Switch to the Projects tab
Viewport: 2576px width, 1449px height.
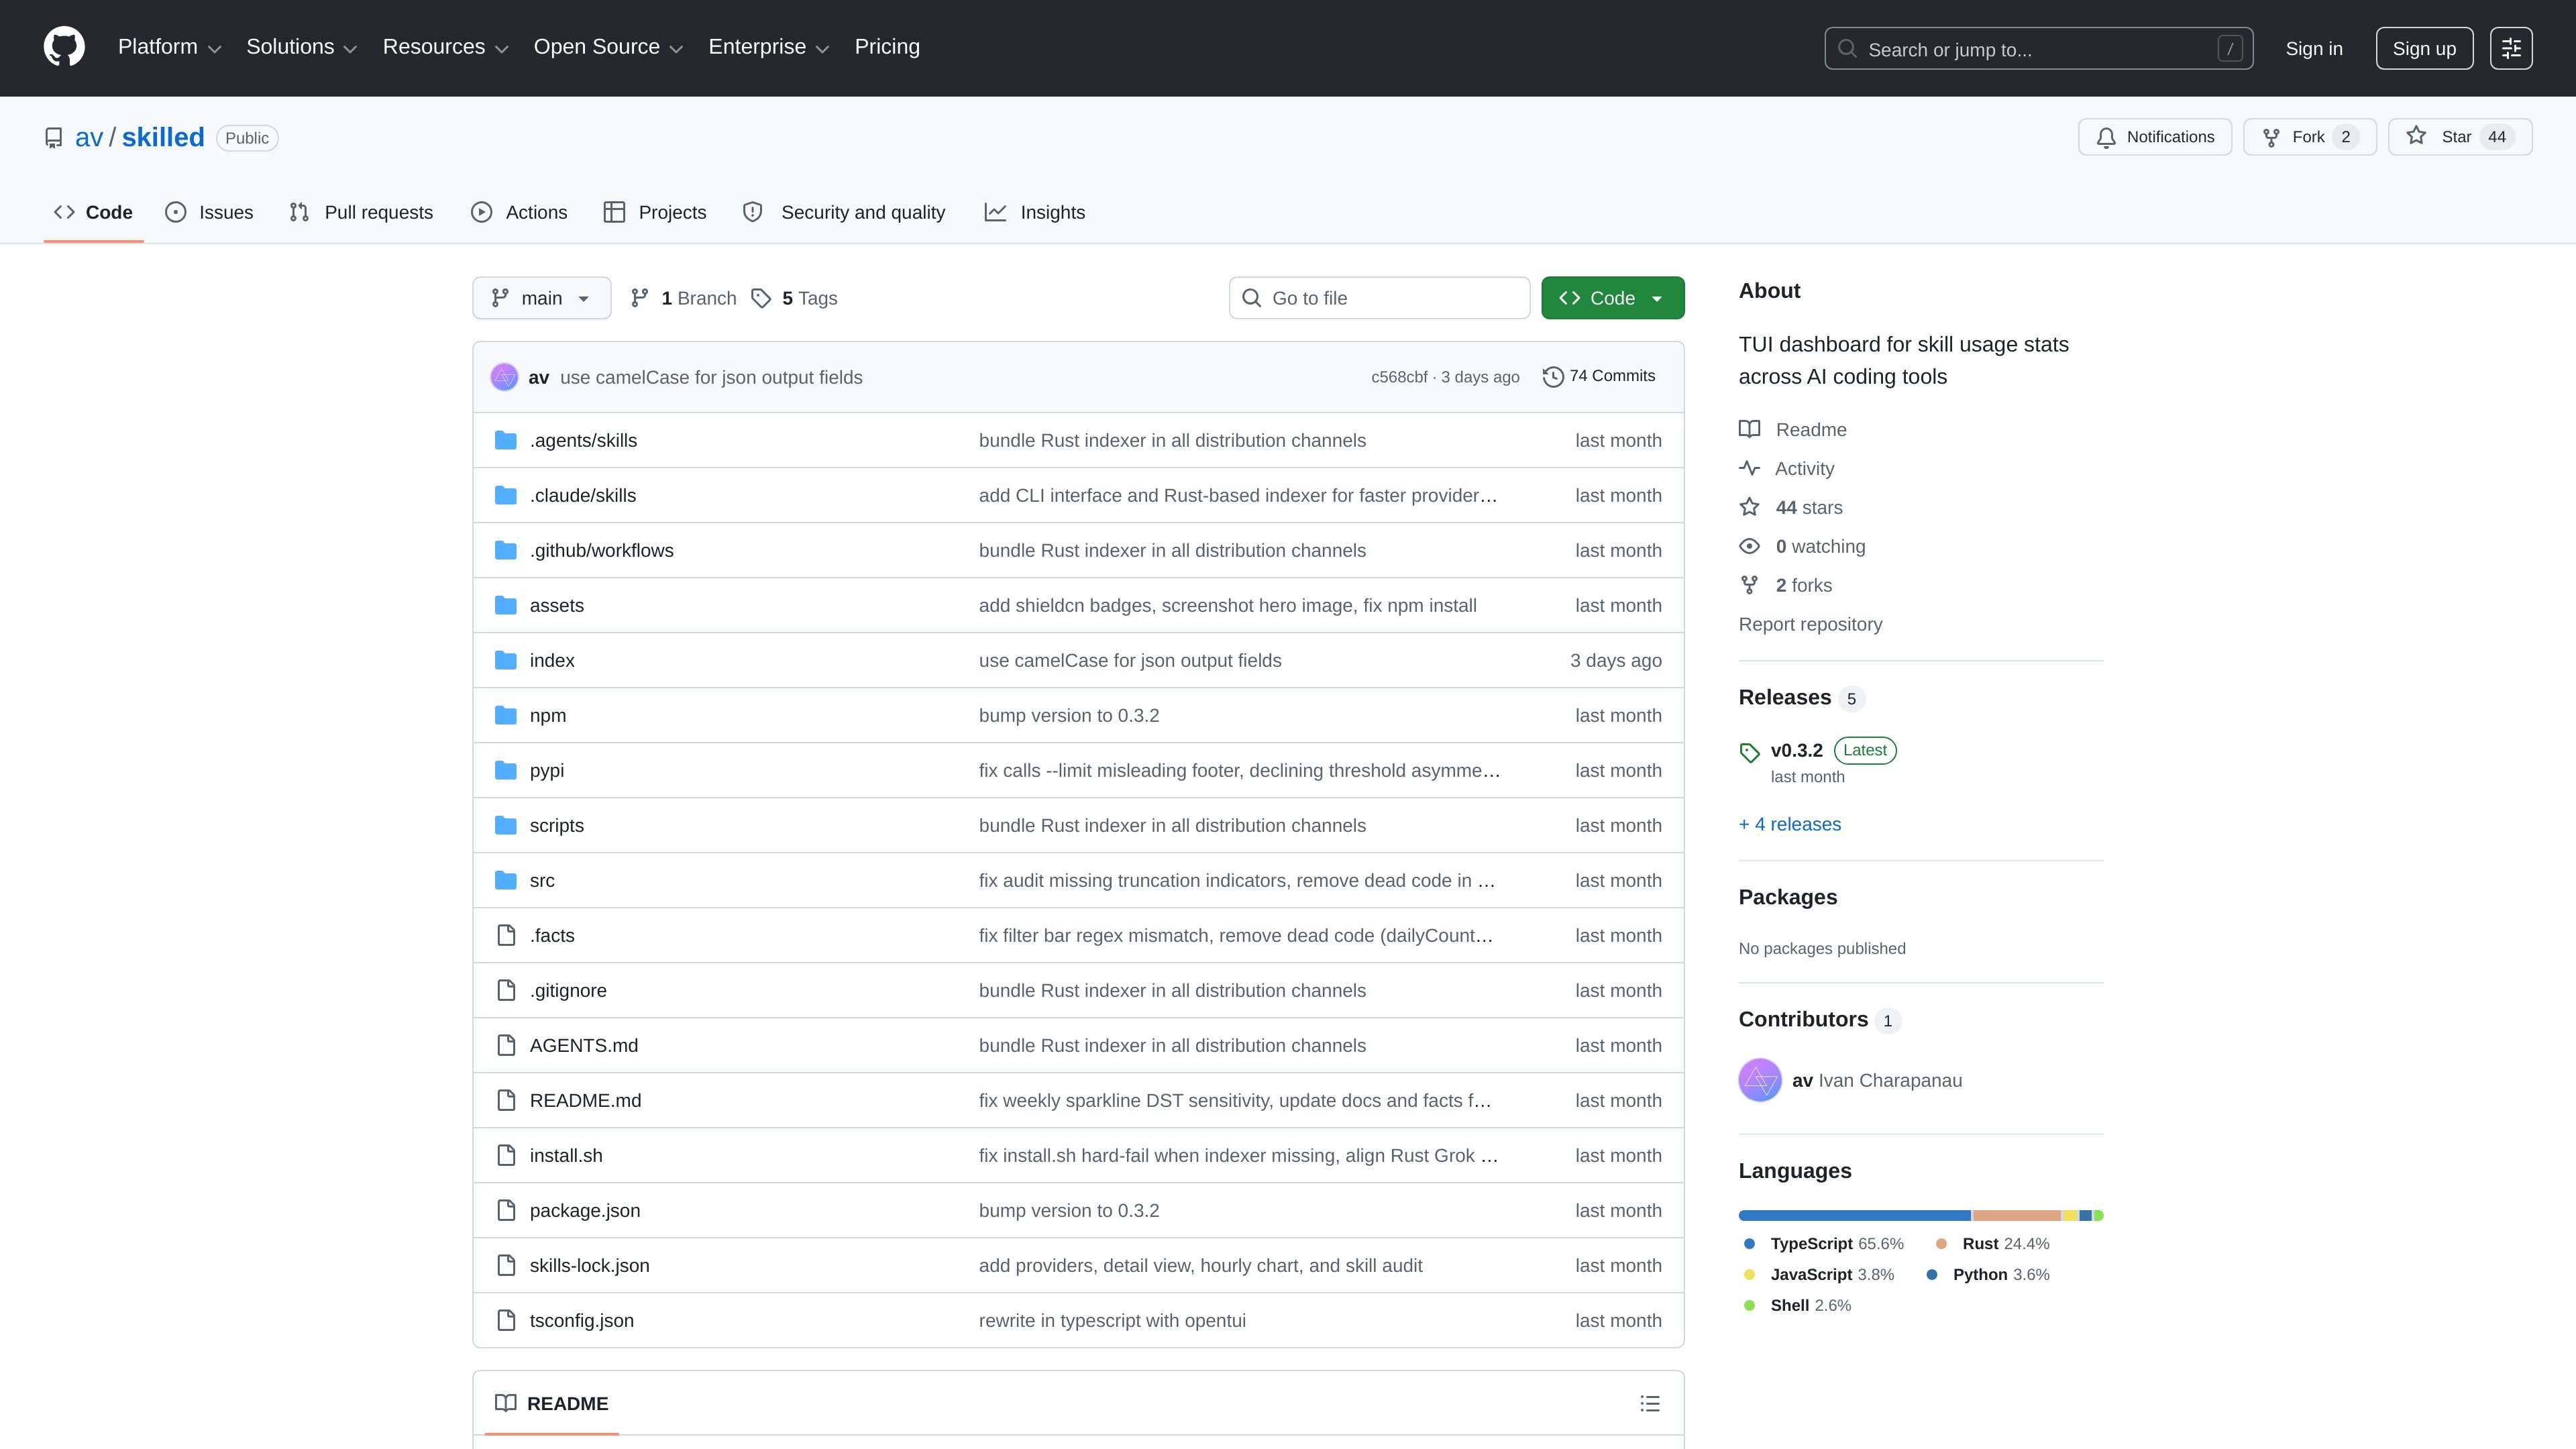pos(655,212)
